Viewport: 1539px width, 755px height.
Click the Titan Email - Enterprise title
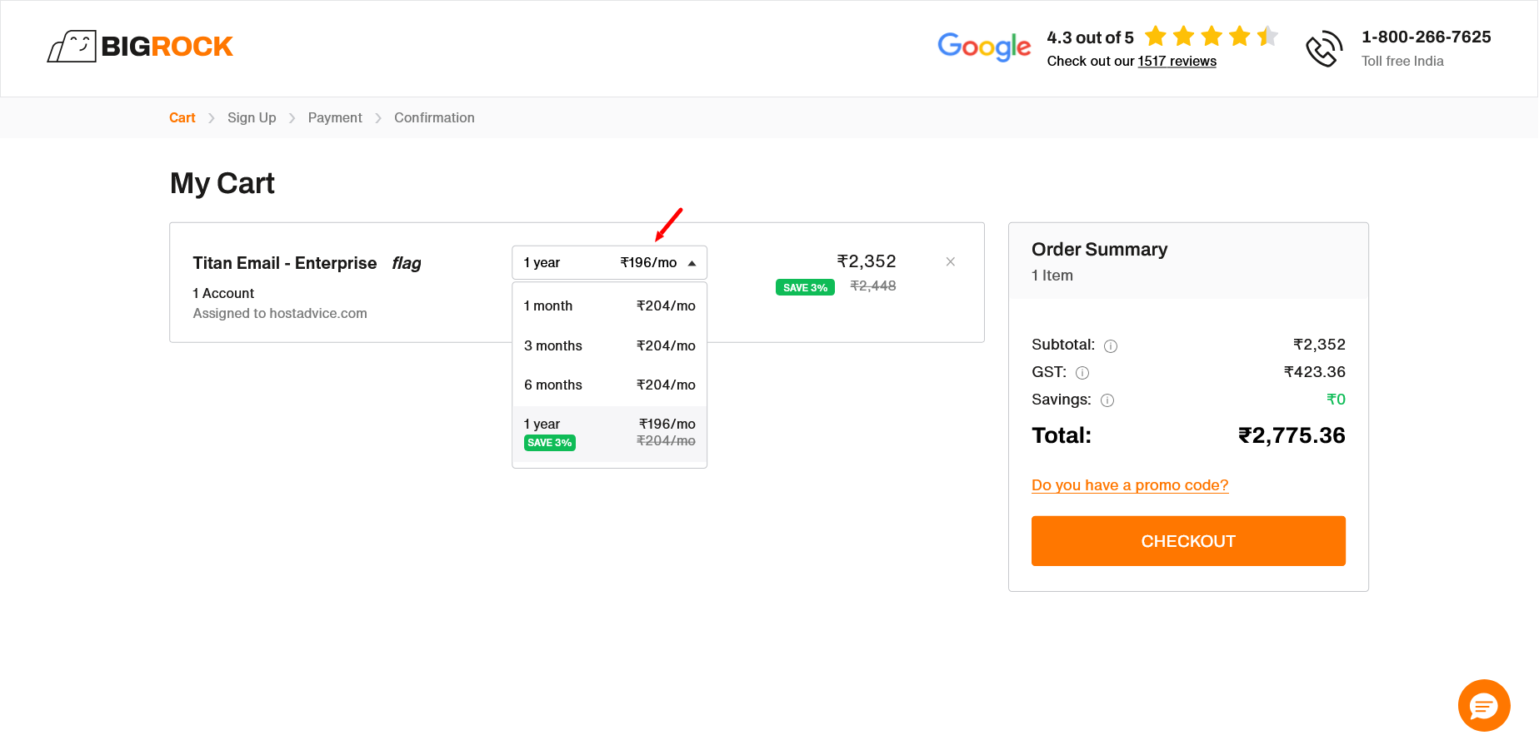(285, 263)
